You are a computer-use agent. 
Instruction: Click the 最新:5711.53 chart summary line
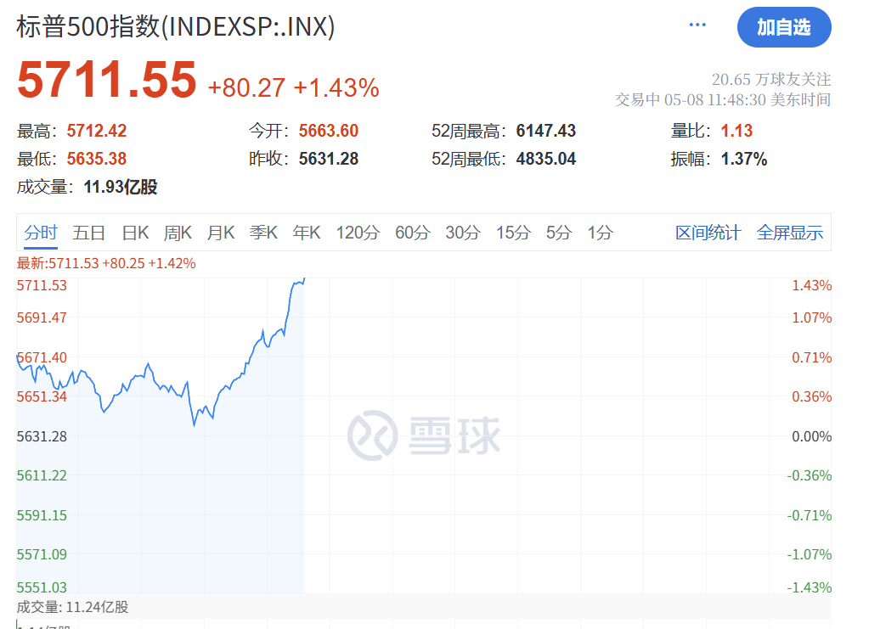point(106,263)
